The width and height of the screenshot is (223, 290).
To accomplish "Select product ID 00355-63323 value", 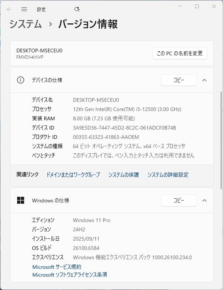I will tap(106, 137).
